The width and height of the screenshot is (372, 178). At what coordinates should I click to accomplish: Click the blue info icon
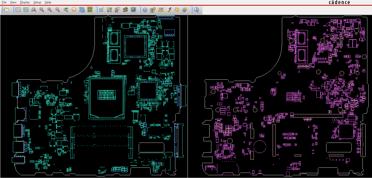pos(145,10)
